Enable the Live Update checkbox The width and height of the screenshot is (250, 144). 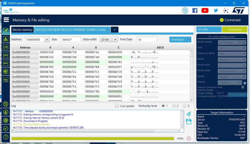[117, 106]
